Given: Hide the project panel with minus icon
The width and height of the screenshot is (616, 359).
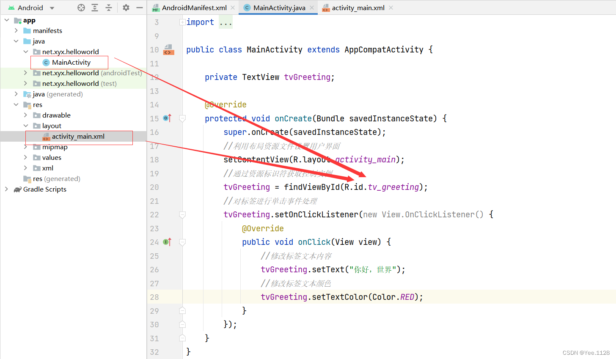Looking at the screenshot, I should (x=140, y=8).
